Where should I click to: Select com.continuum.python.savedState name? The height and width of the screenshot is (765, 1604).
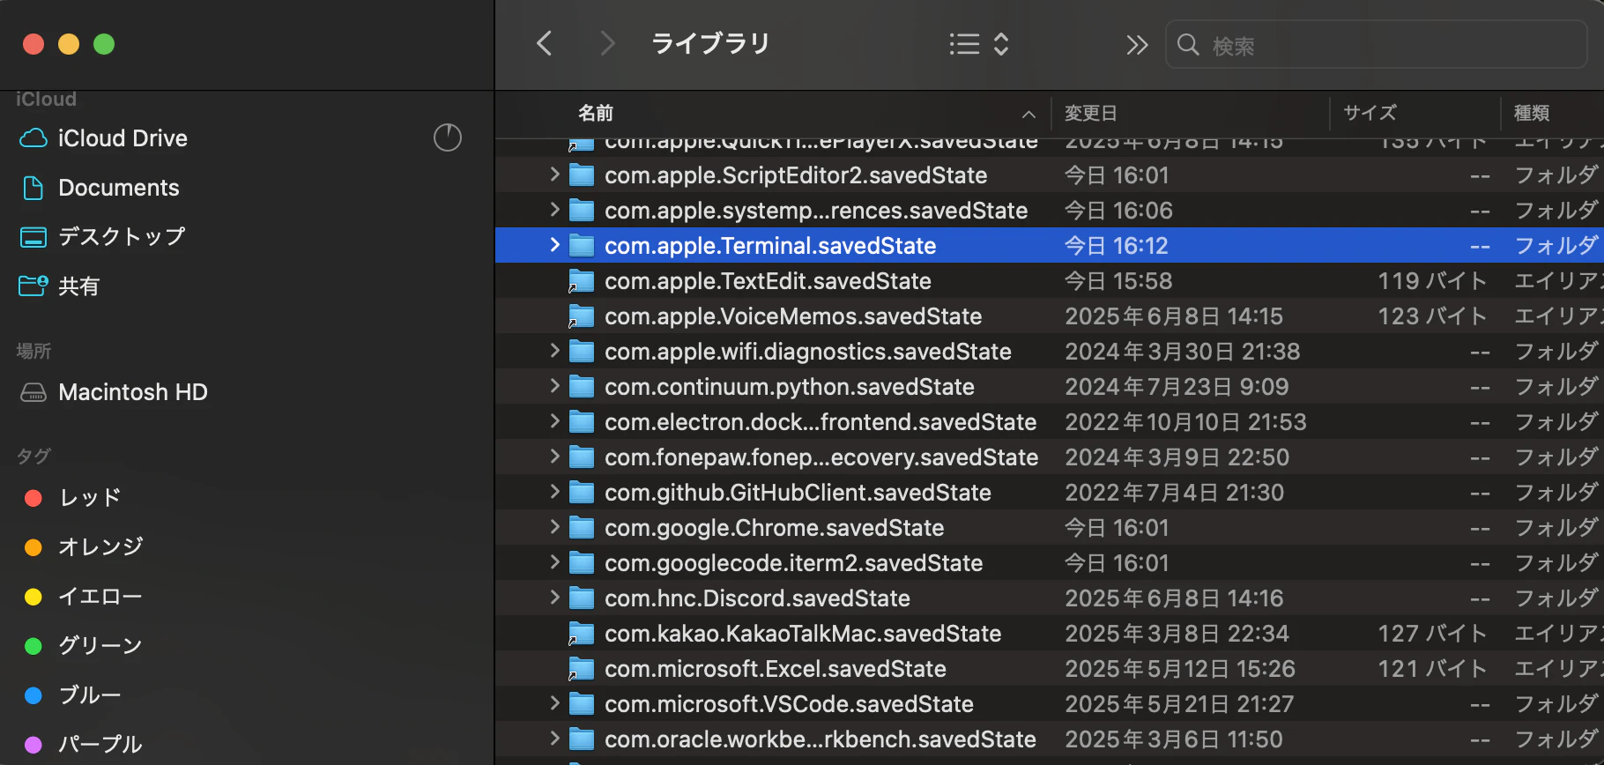pyautogui.click(x=790, y=387)
